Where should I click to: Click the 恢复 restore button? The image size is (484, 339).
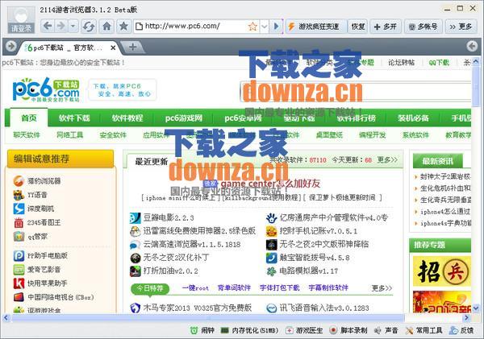[358, 27]
